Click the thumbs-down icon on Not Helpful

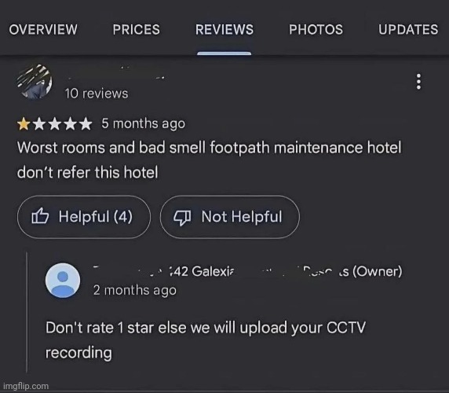(182, 218)
